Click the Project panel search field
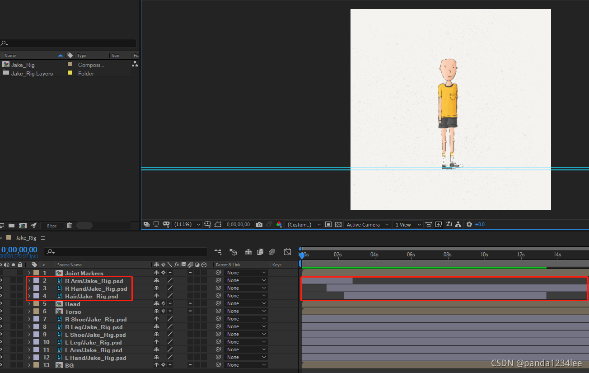 point(68,43)
